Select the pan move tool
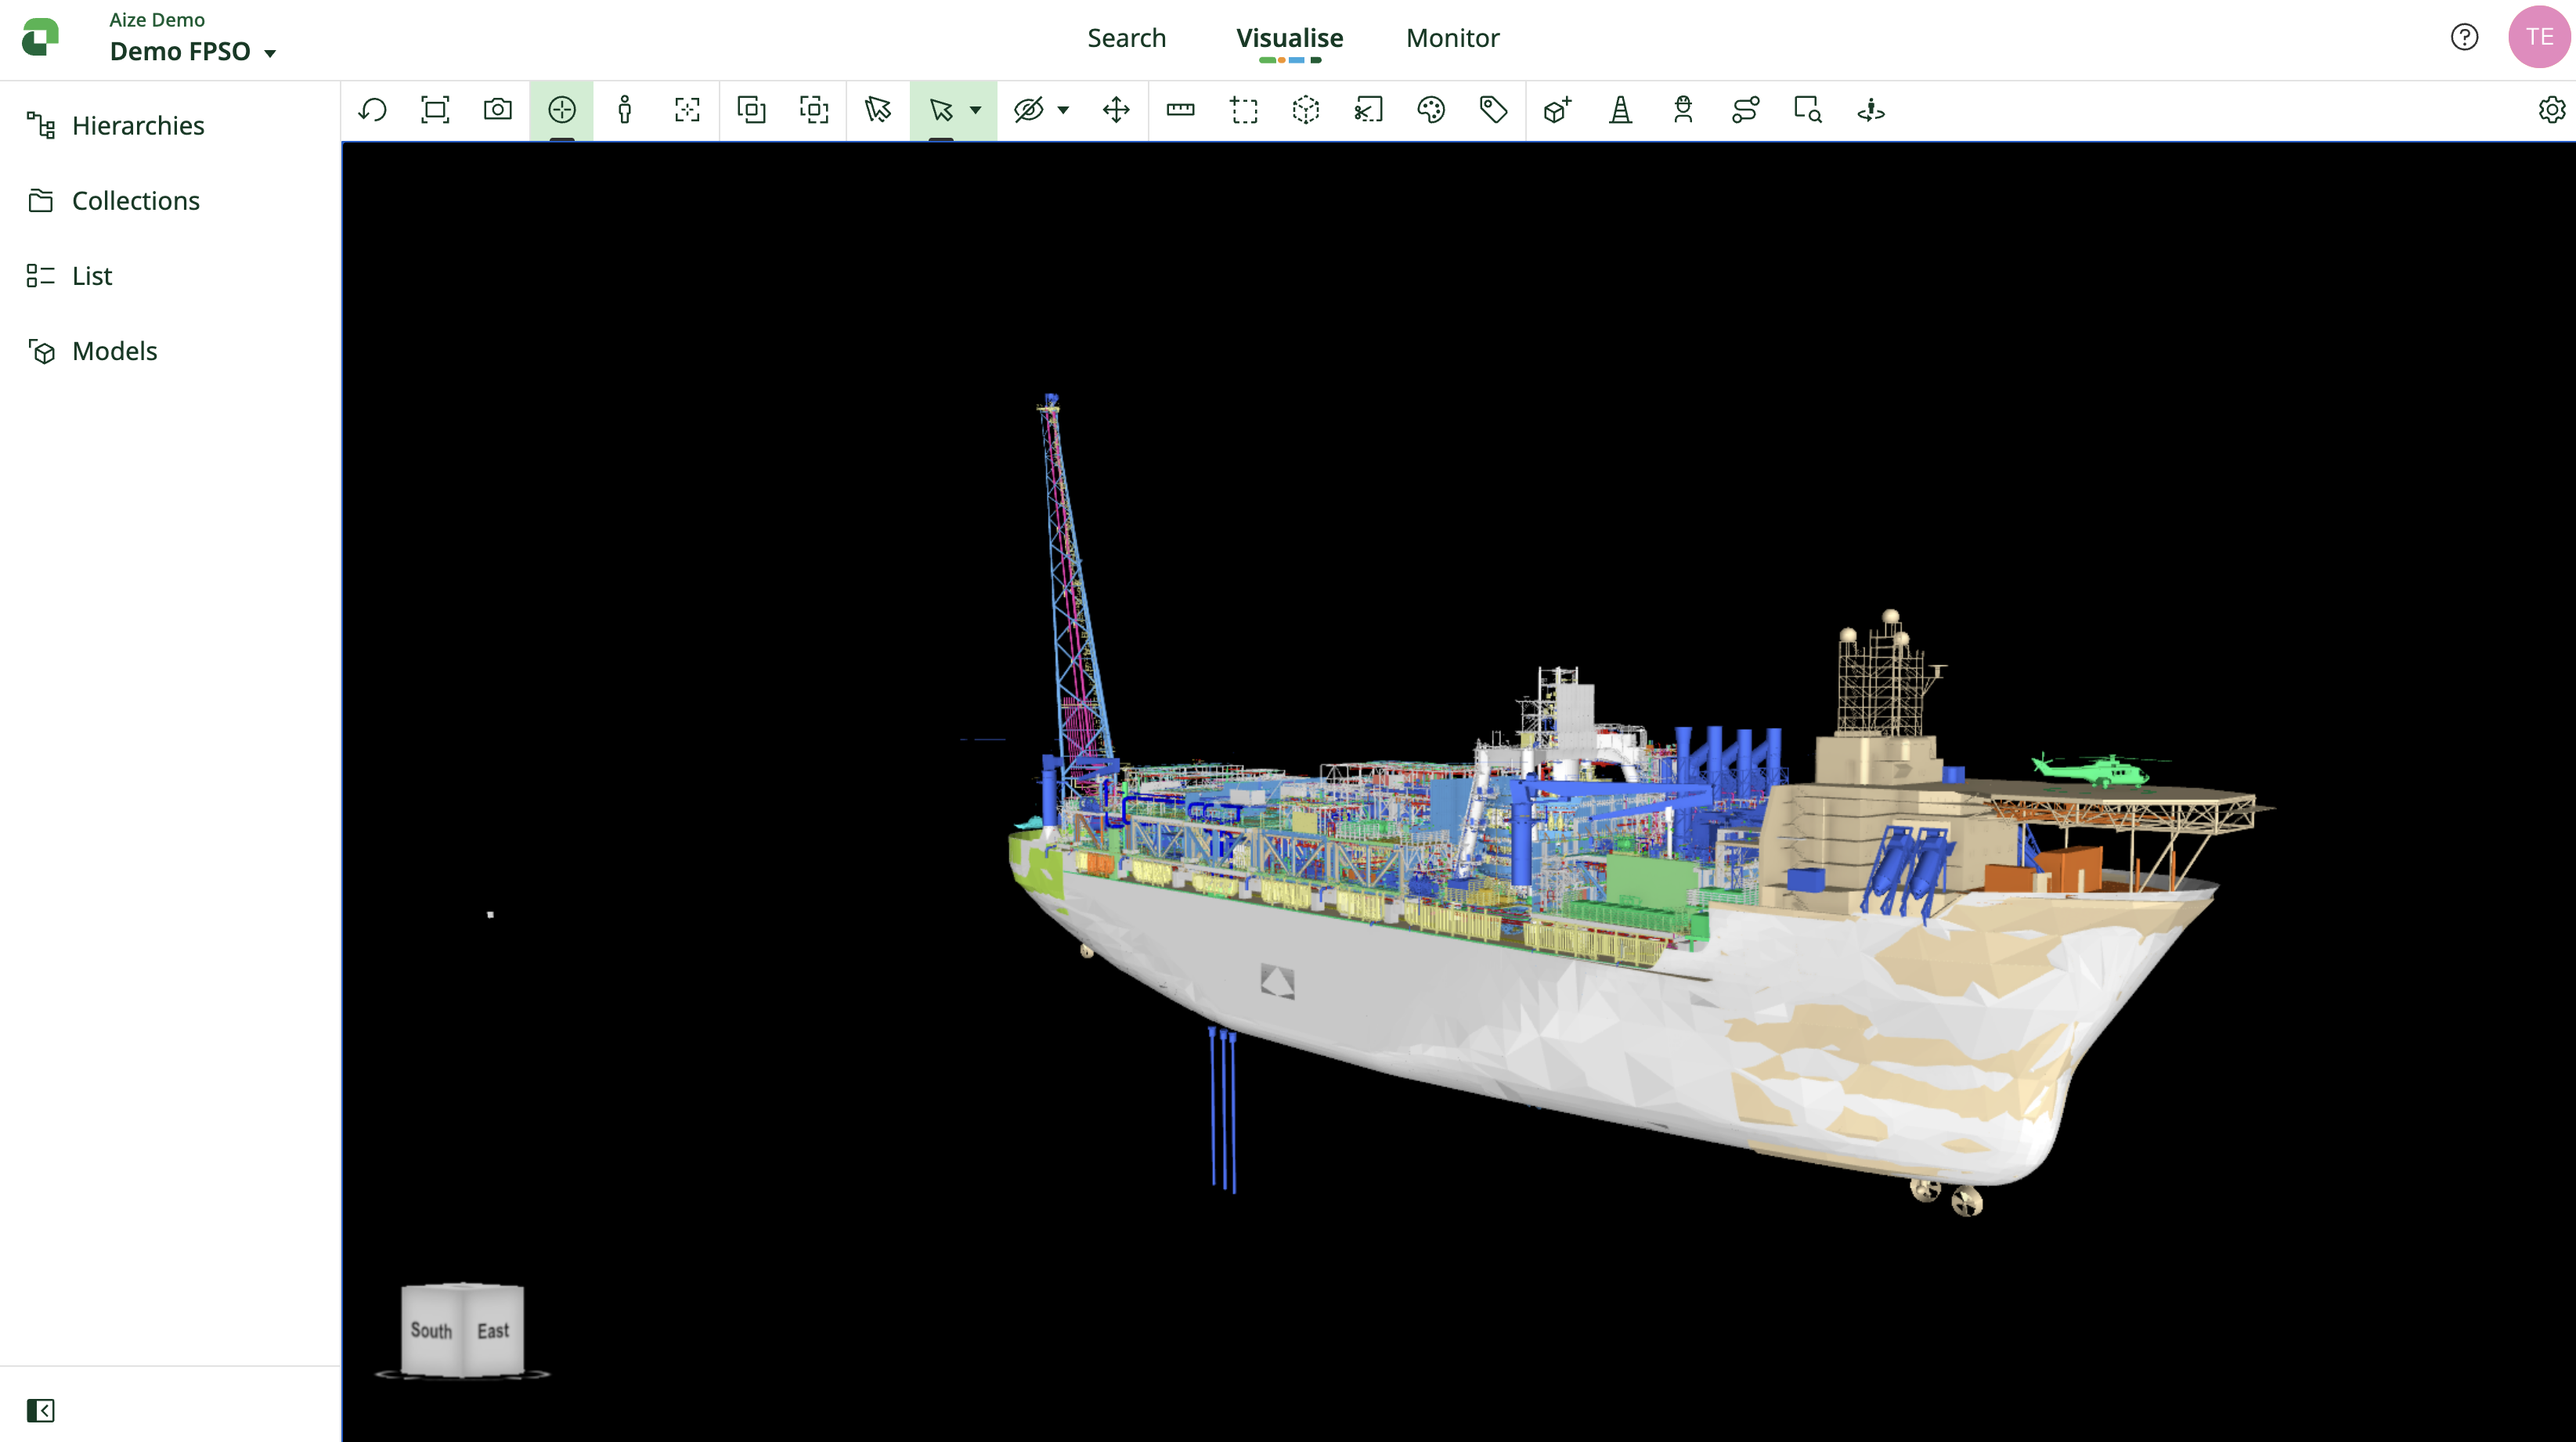 1117,110
